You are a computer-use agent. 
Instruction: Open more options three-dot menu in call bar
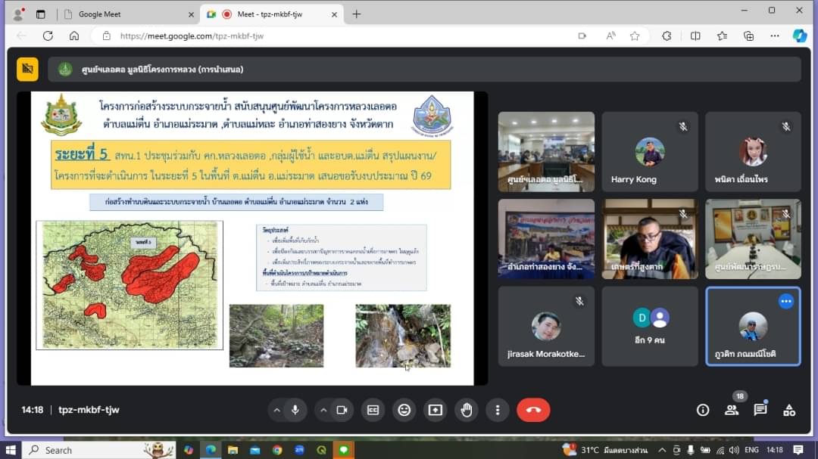tap(498, 410)
